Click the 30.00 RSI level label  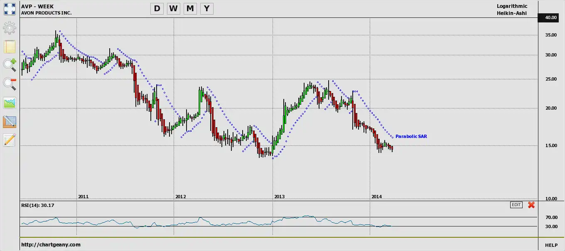[551, 226]
